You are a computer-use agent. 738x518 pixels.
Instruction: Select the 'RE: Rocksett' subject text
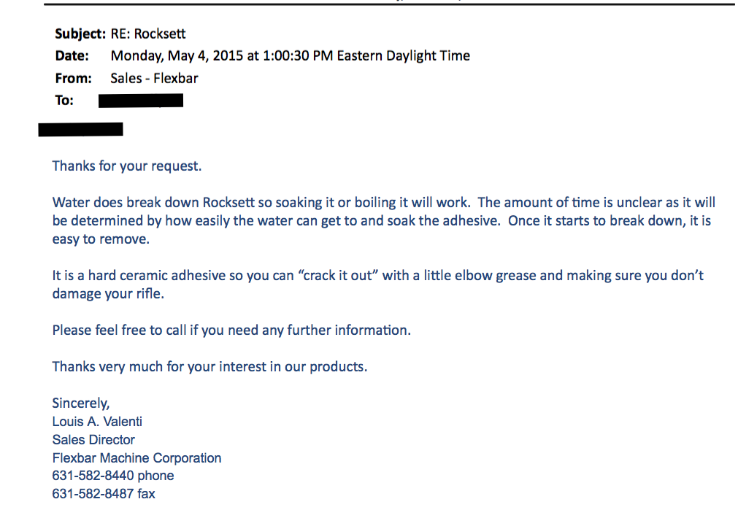click(x=147, y=34)
